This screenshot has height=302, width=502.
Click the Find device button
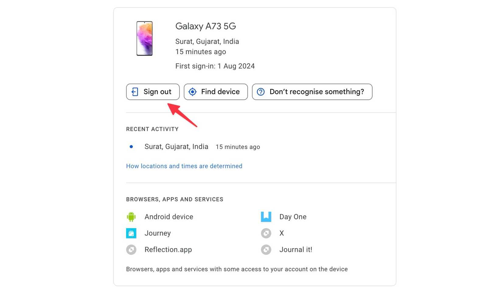216,92
